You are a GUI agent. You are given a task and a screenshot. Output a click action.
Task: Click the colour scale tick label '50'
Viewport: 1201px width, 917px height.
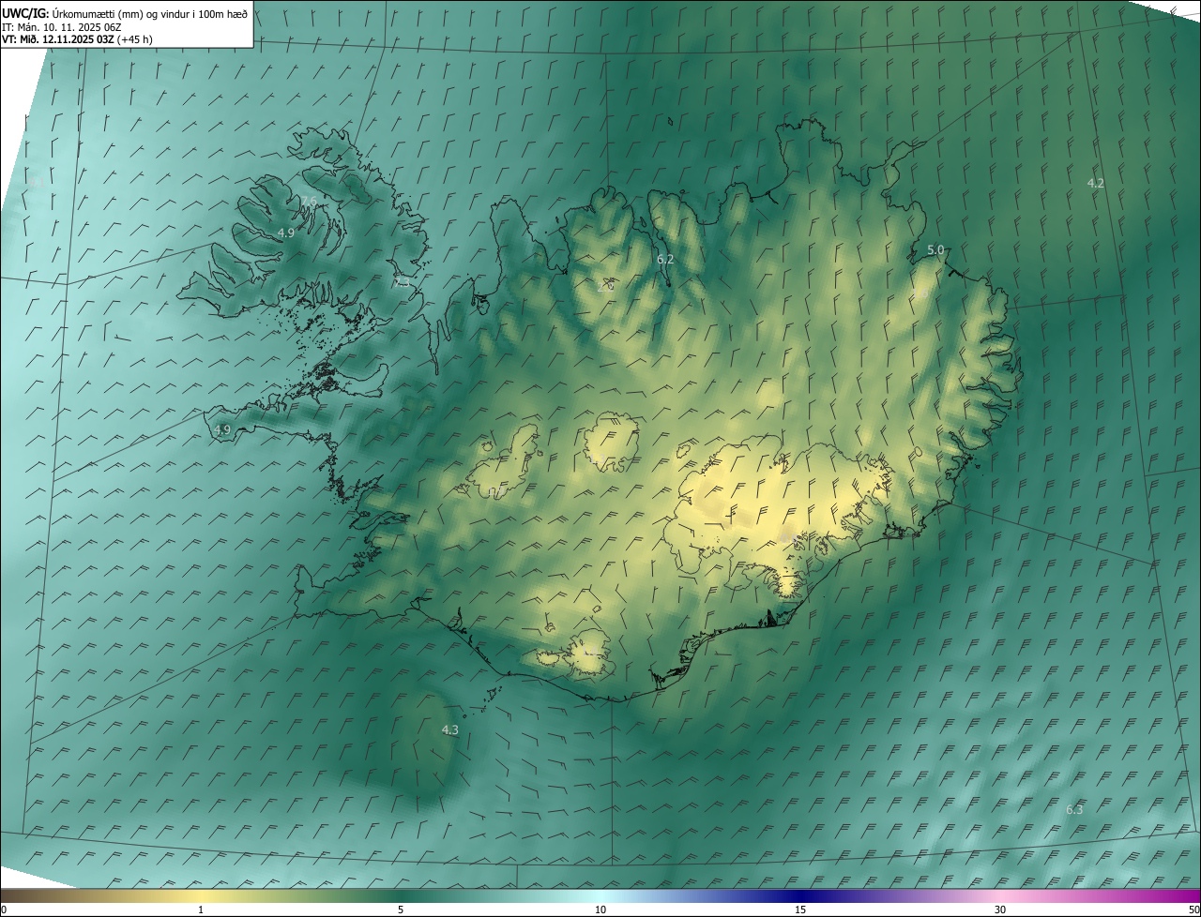(1193, 909)
